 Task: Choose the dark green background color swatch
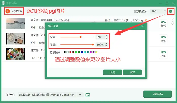tap(79, 52)
